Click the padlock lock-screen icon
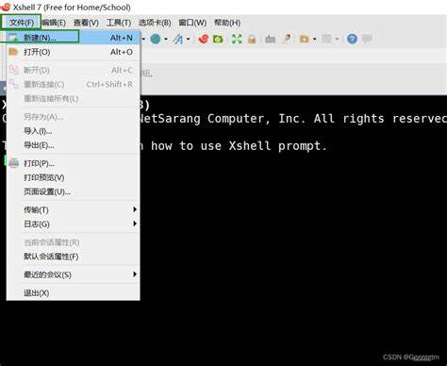 coord(252,39)
